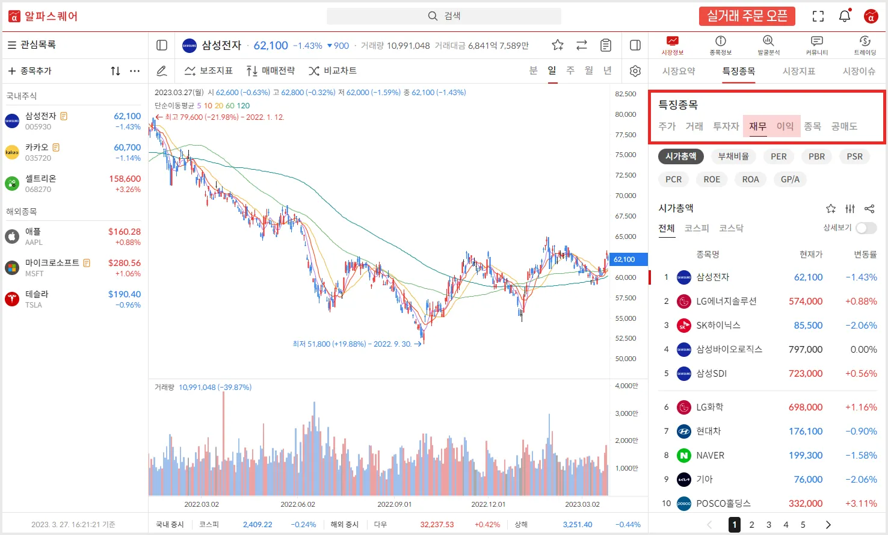Click the 알파스퀘어 logo
888x535 pixels.
tap(43, 16)
